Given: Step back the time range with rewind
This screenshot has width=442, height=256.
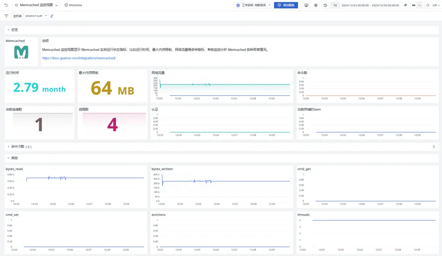Looking at the screenshot, I should [413, 5].
